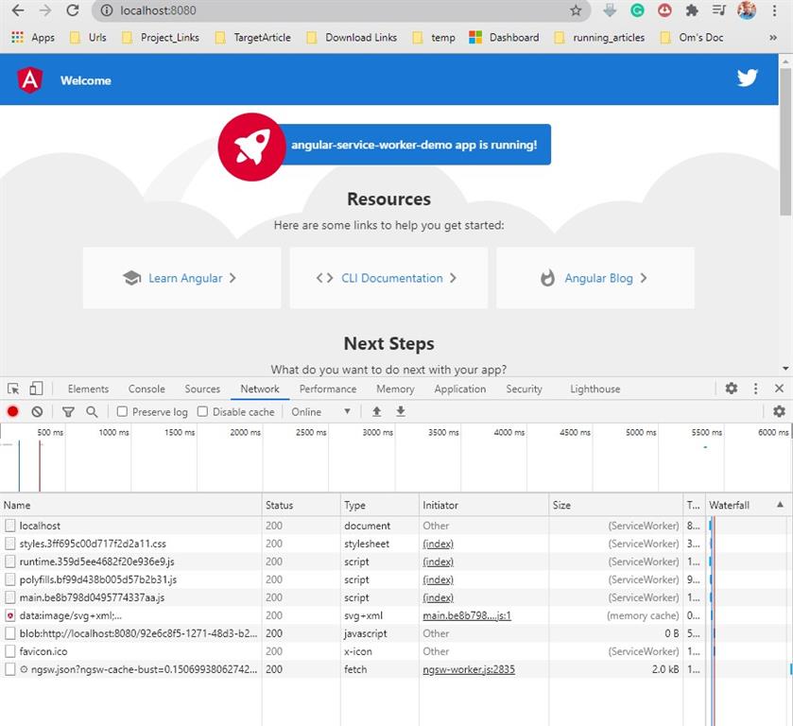Sort by the Waterfall column arrow
793x726 pixels.
click(x=780, y=505)
